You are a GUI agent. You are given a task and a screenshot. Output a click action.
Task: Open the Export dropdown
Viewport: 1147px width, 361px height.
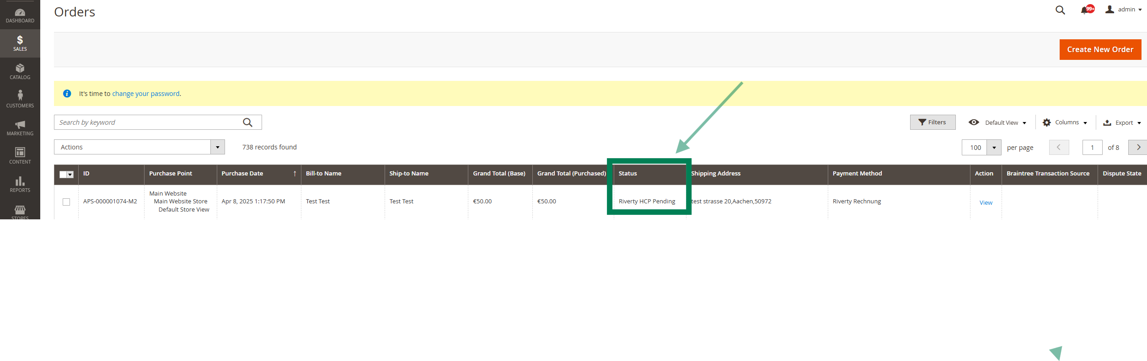pos(1122,122)
